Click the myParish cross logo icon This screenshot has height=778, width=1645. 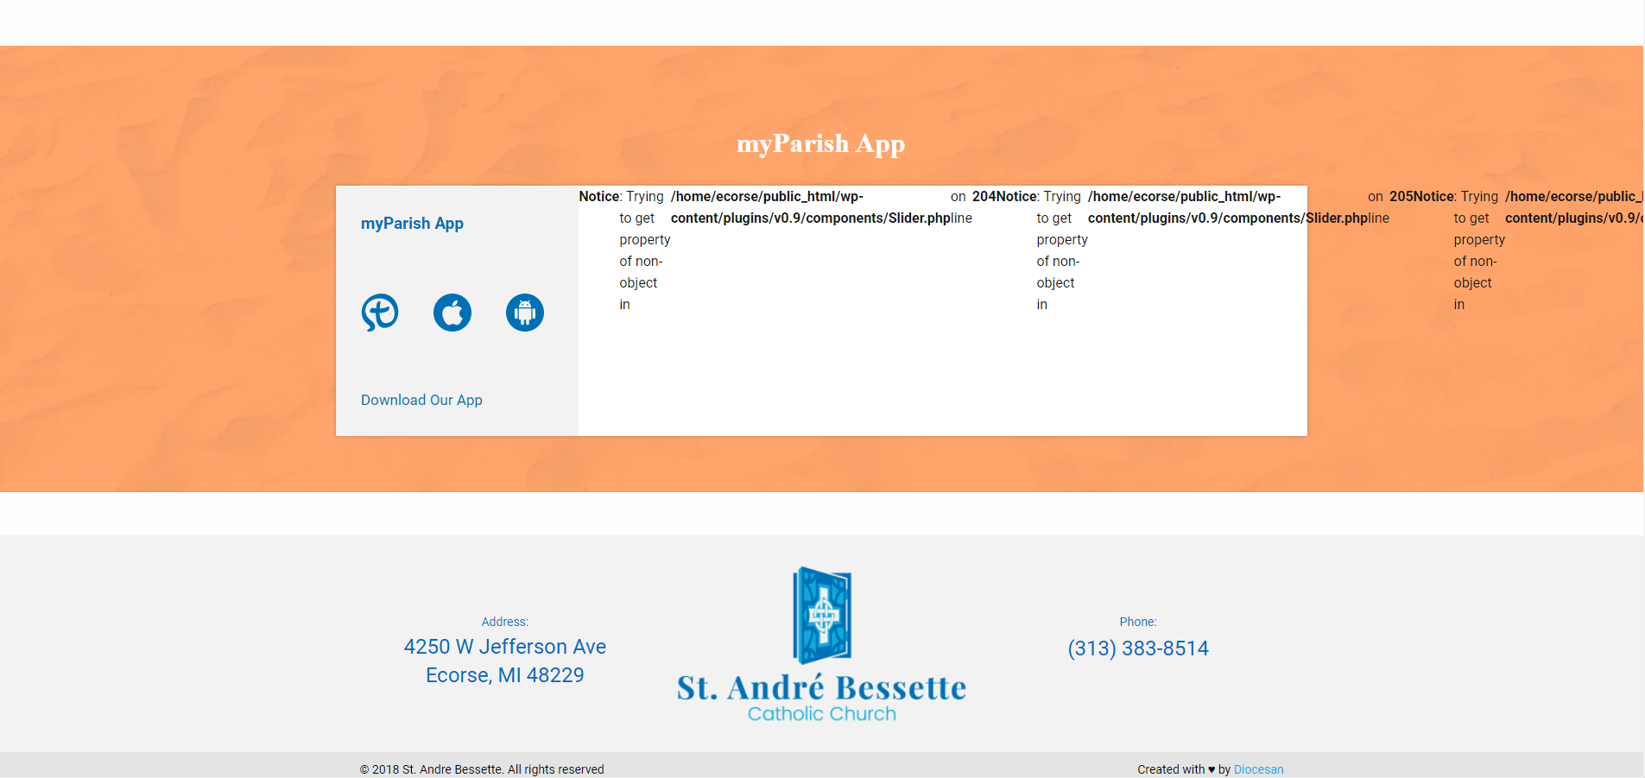click(x=380, y=313)
